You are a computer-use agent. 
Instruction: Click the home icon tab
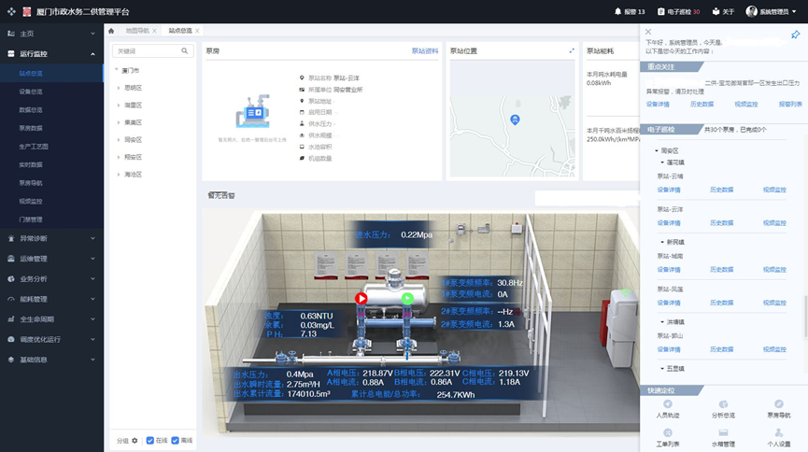112,31
